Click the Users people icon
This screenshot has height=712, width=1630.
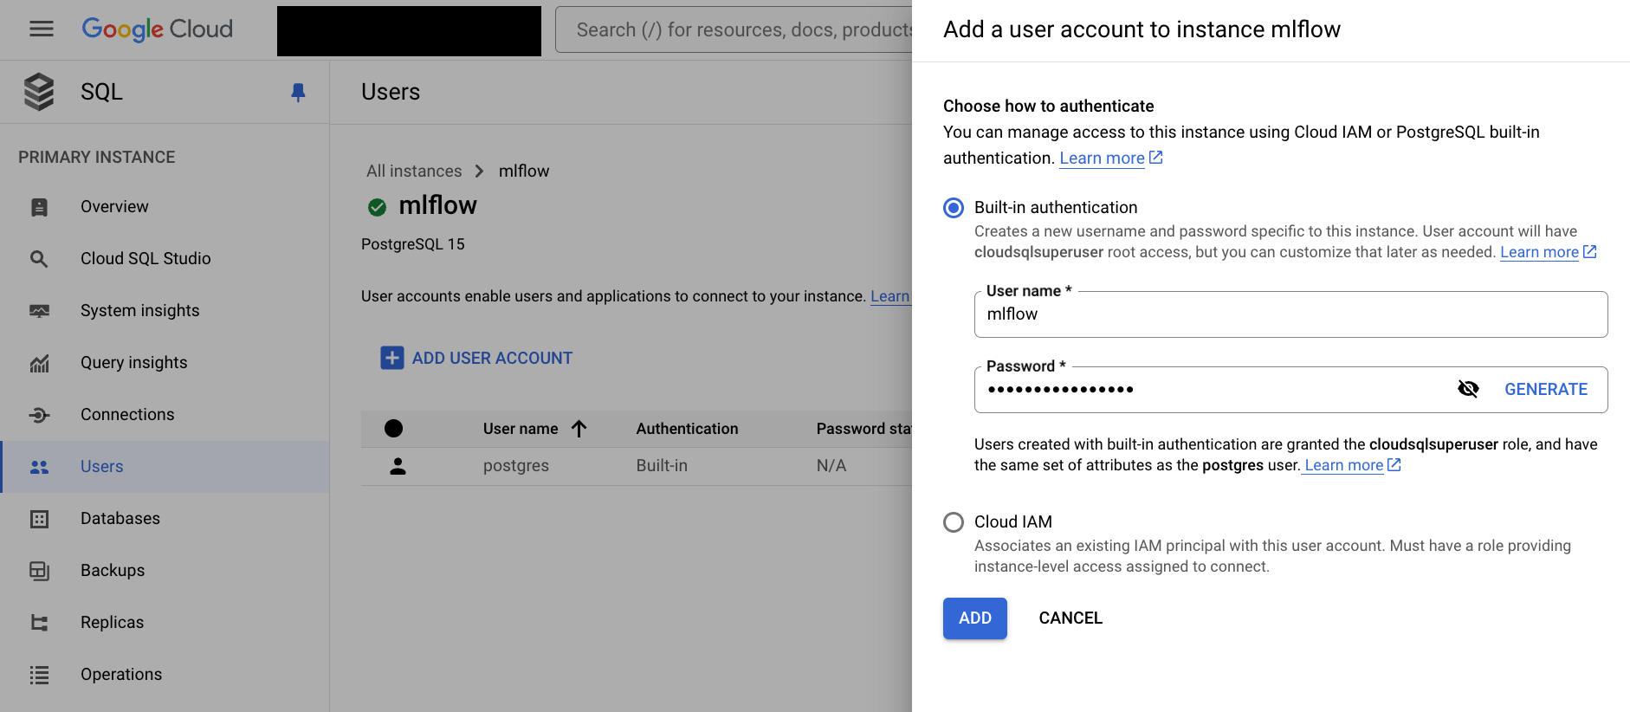click(39, 467)
